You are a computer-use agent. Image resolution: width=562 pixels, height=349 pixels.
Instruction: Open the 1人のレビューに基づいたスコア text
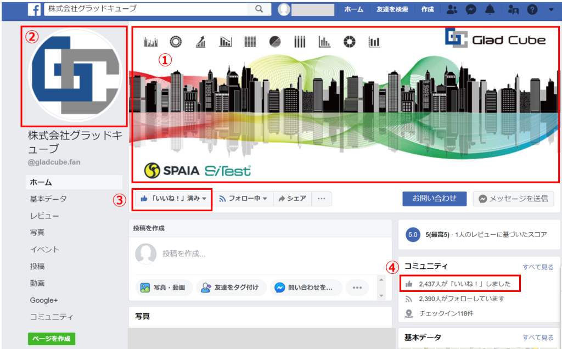pyautogui.click(x=501, y=235)
